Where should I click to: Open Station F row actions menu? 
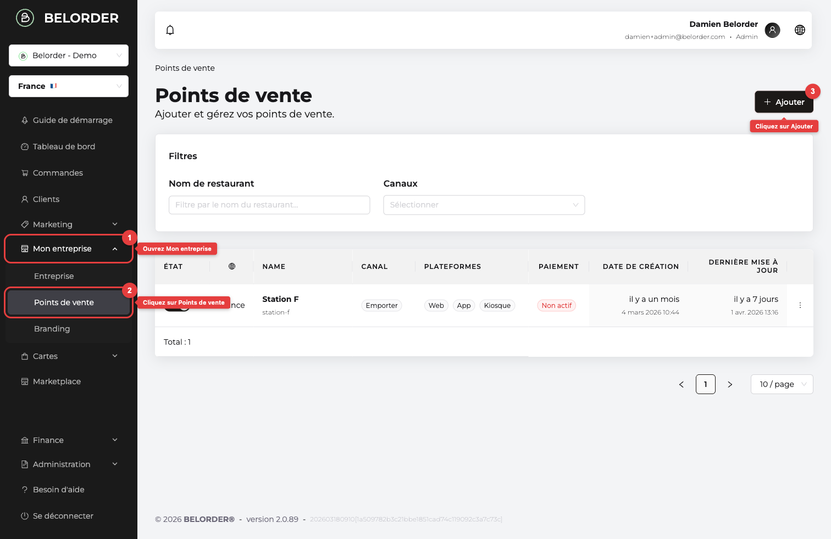pos(800,305)
